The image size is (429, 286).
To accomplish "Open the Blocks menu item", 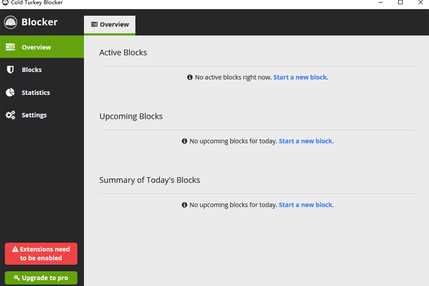I will pyautogui.click(x=32, y=70).
